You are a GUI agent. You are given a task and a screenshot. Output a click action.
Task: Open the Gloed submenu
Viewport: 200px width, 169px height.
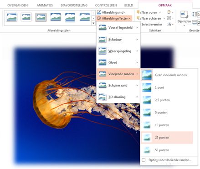coord(118,62)
